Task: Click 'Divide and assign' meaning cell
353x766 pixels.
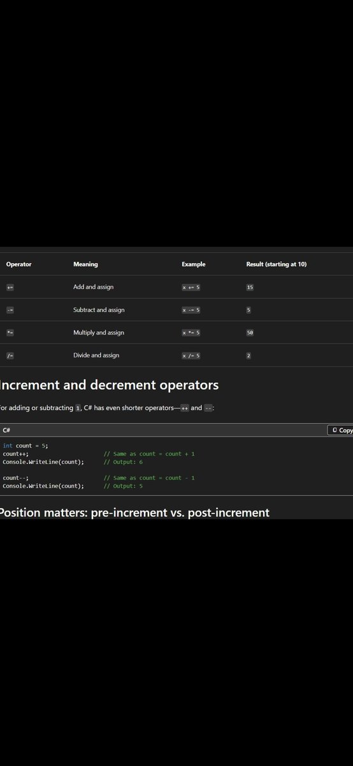Action: point(96,356)
